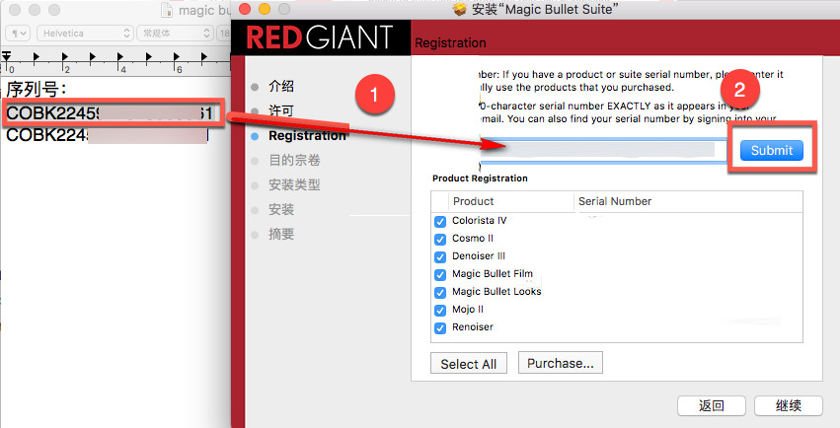Click the first COBK2245 serial line in TextEdit
Screen dimensions: 840x428
tap(110, 112)
